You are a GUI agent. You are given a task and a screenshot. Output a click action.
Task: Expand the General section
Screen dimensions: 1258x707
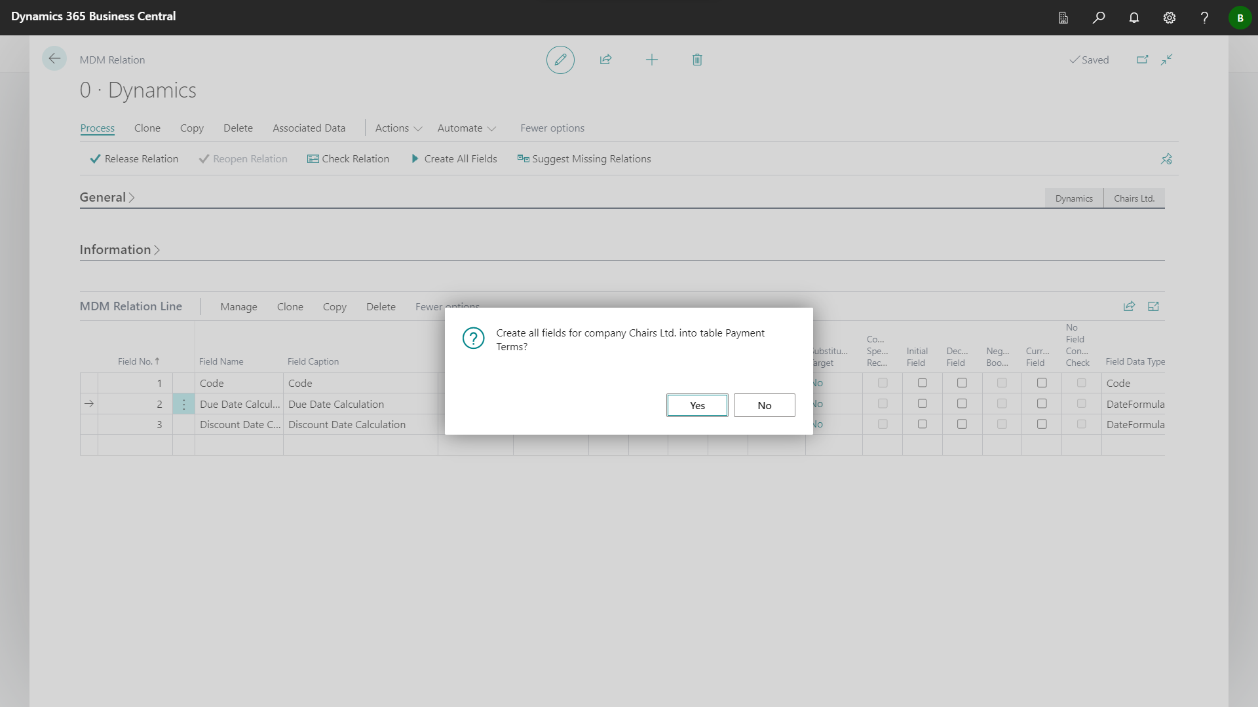point(107,197)
